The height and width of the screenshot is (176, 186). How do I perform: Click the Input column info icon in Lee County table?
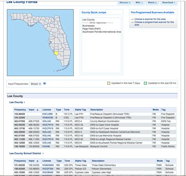(37, 110)
